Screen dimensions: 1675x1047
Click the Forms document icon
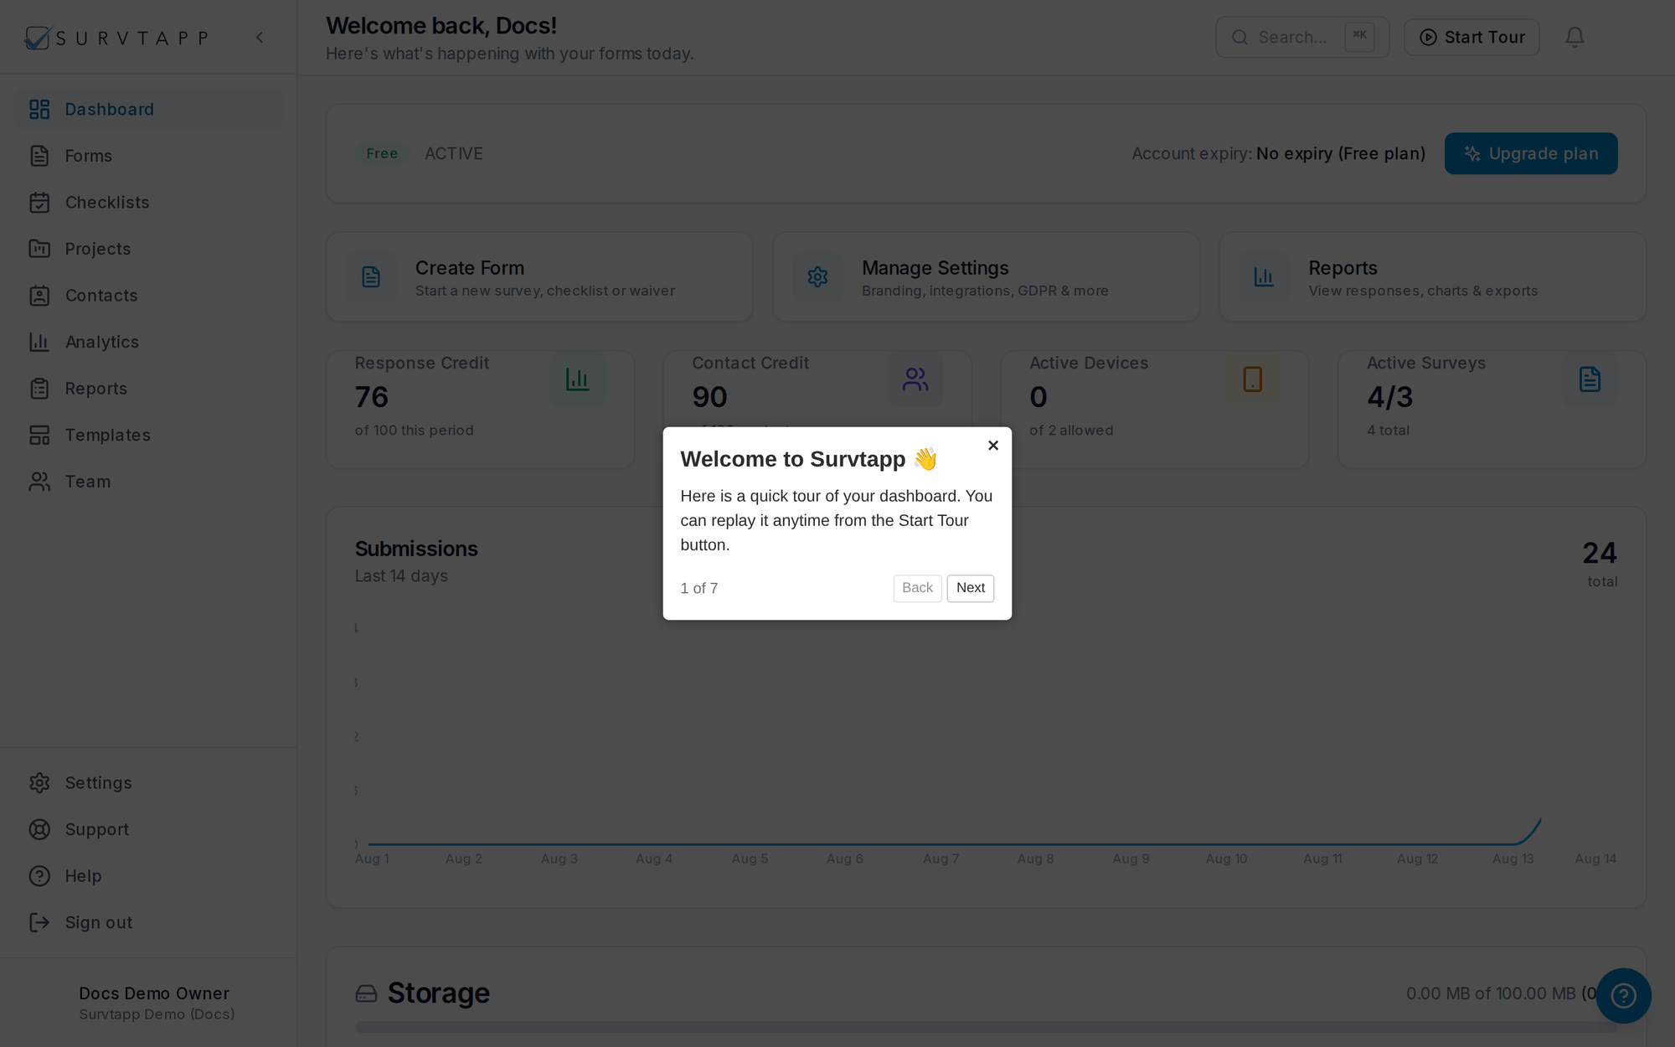click(39, 156)
